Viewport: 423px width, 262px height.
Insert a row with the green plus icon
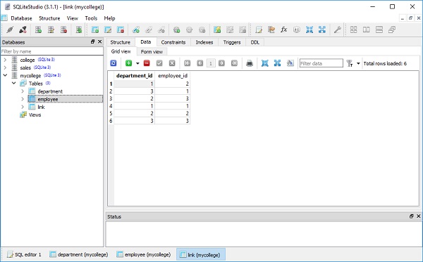click(x=129, y=63)
